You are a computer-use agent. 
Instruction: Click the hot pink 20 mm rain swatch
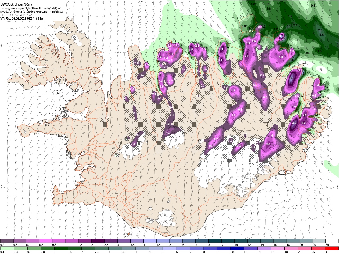(305, 248)
